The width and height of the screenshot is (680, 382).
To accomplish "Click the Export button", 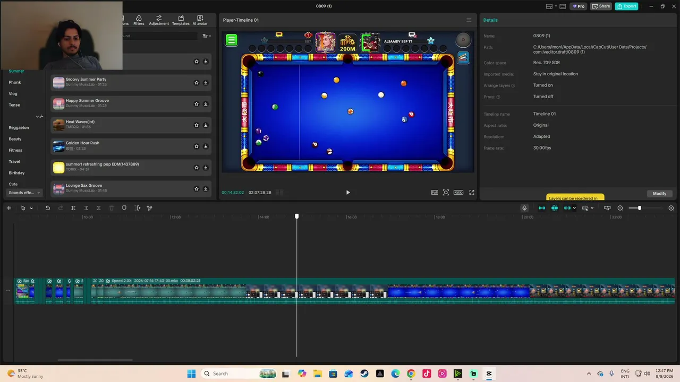I will point(626,6).
